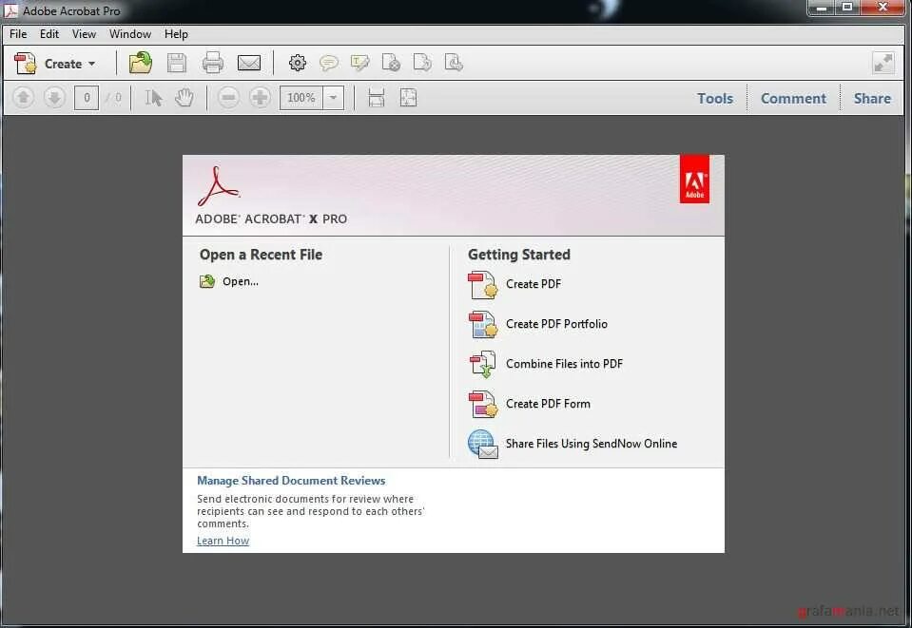
Task: Click the Email envelope icon
Action: coord(249,63)
